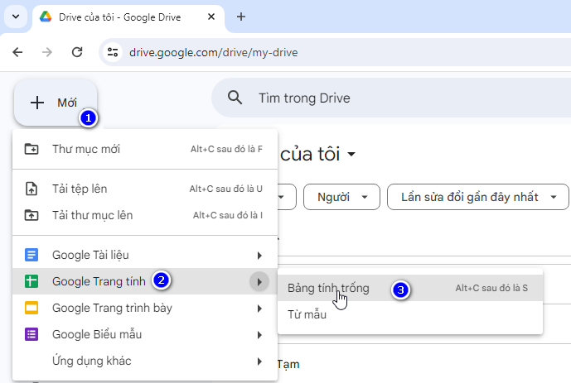Open a new browser tab
The height and width of the screenshot is (383, 571).
pos(240,17)
